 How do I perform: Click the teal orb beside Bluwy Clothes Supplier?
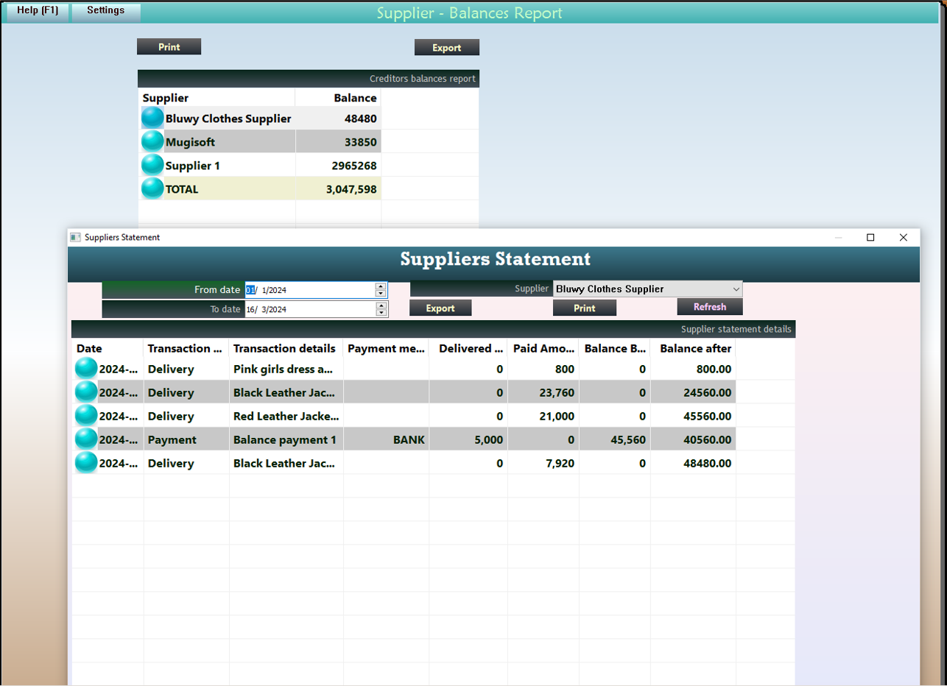152,119
